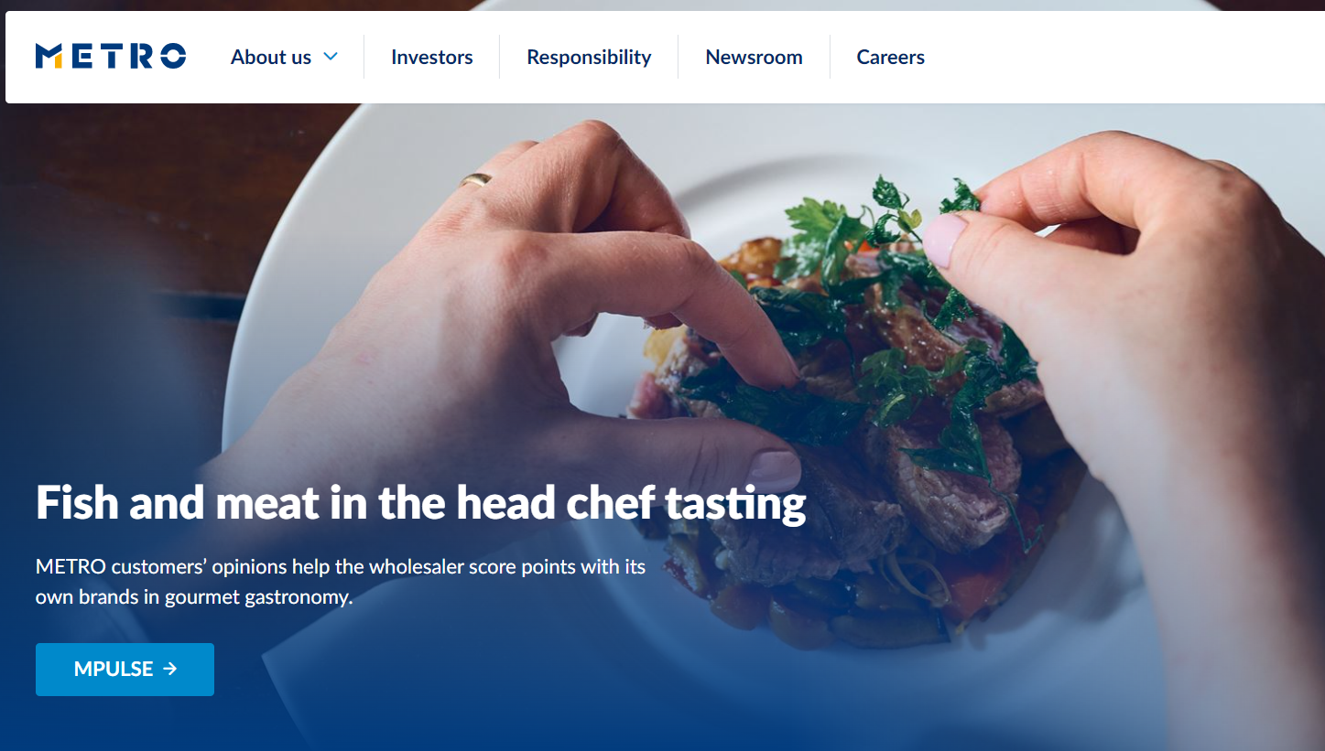Screen dimensions: 1325x751
Task: Go to the Investors section
Action: (432, 57)
